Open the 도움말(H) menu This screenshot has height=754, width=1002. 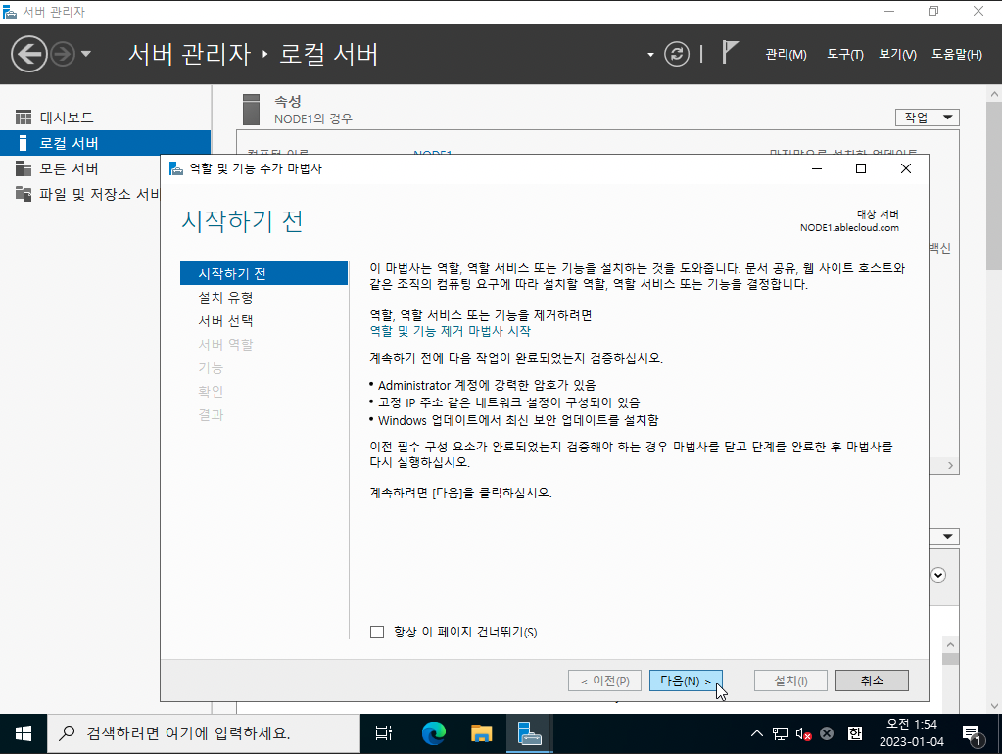click(x=957, y=54)
